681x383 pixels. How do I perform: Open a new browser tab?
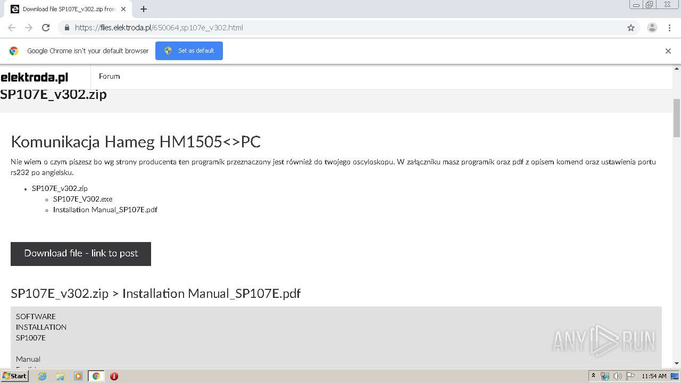[144, 9]
